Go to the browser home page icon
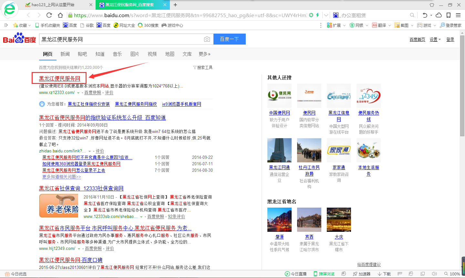This screenshot has width=465, height=278. click(x=60, y=15)
